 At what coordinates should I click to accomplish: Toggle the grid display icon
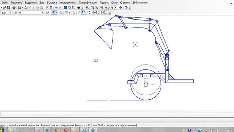tap(67, 12)
